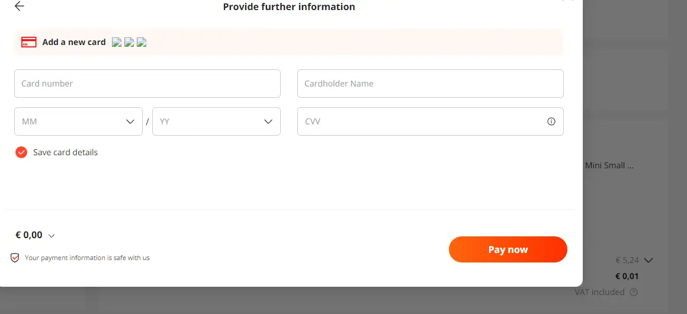This screenshot has width=687, height=314.
Task: Click the Save card details text label
Action: (x=65, y=152)
